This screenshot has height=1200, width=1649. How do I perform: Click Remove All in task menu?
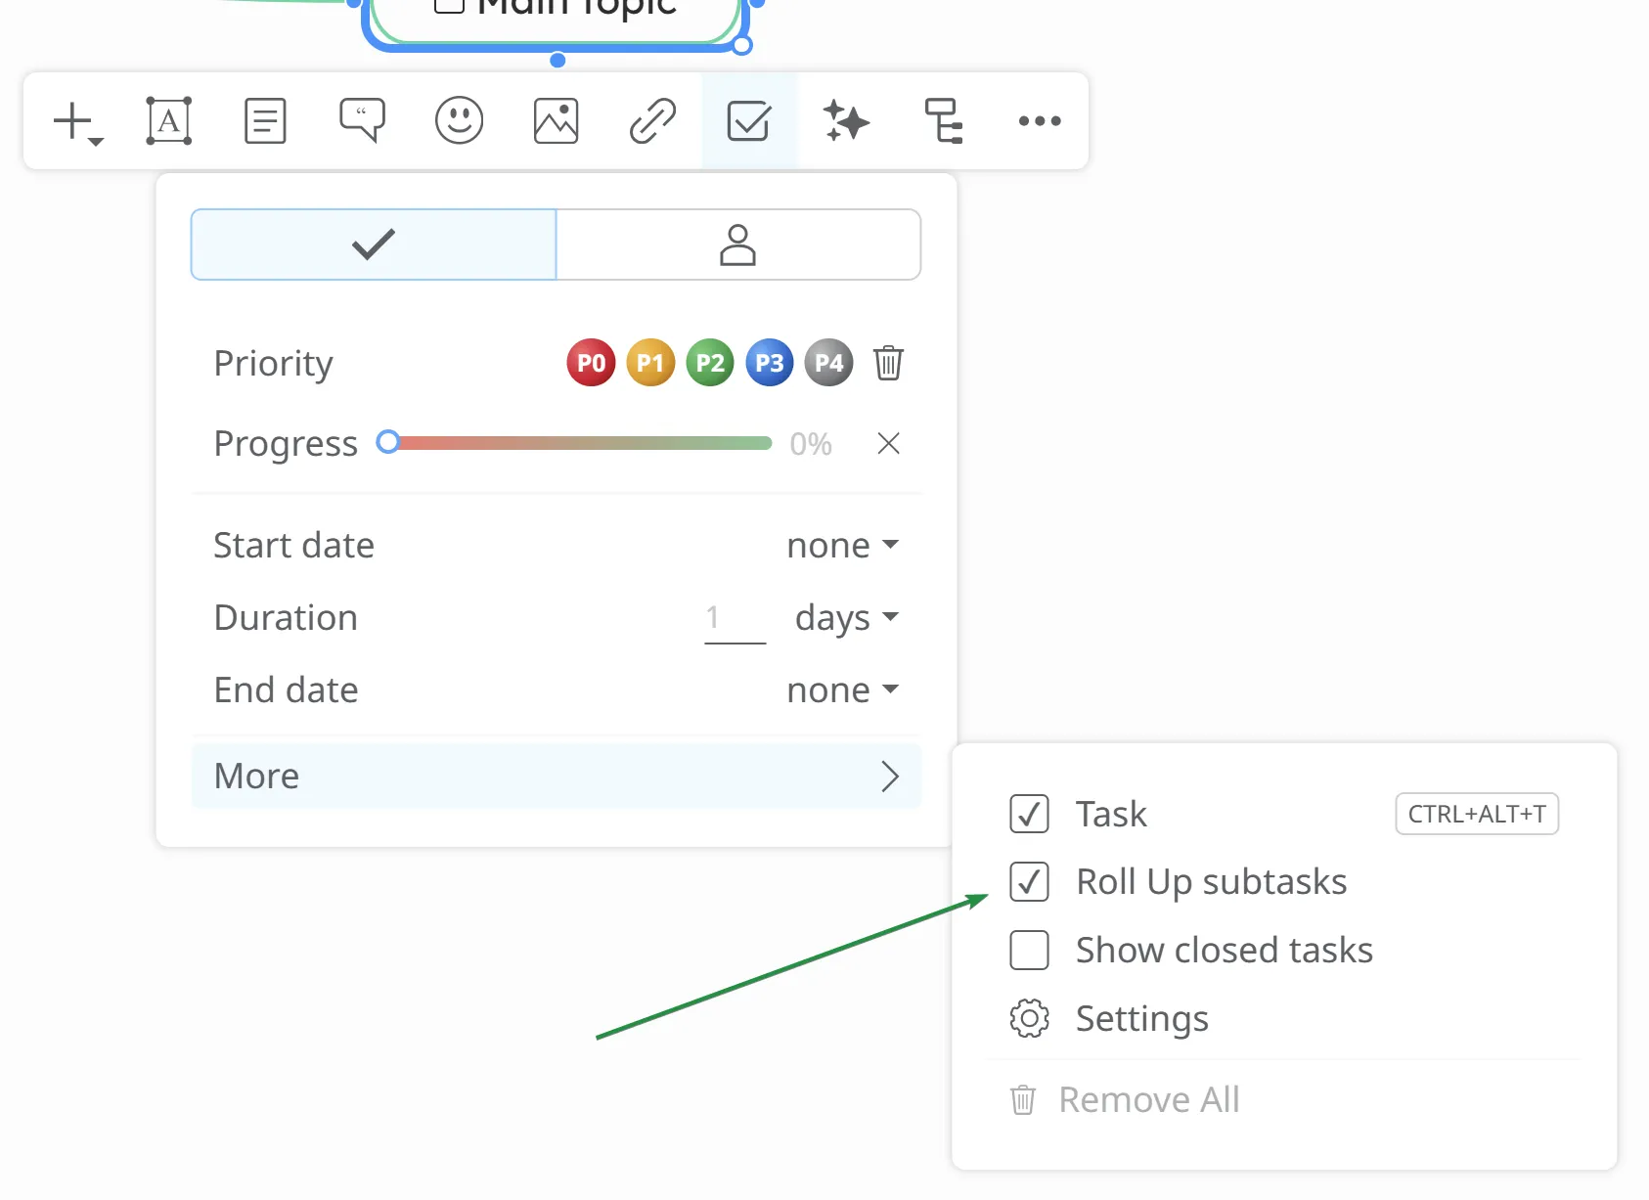[x=1147, y=1100]
